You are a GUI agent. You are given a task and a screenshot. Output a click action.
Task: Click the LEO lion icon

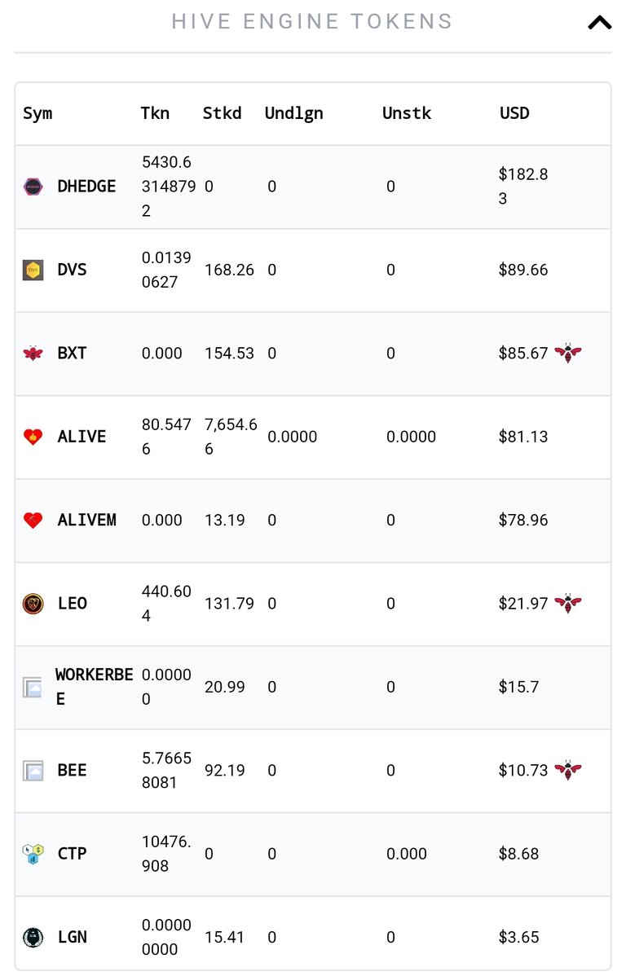pos(33,604)
